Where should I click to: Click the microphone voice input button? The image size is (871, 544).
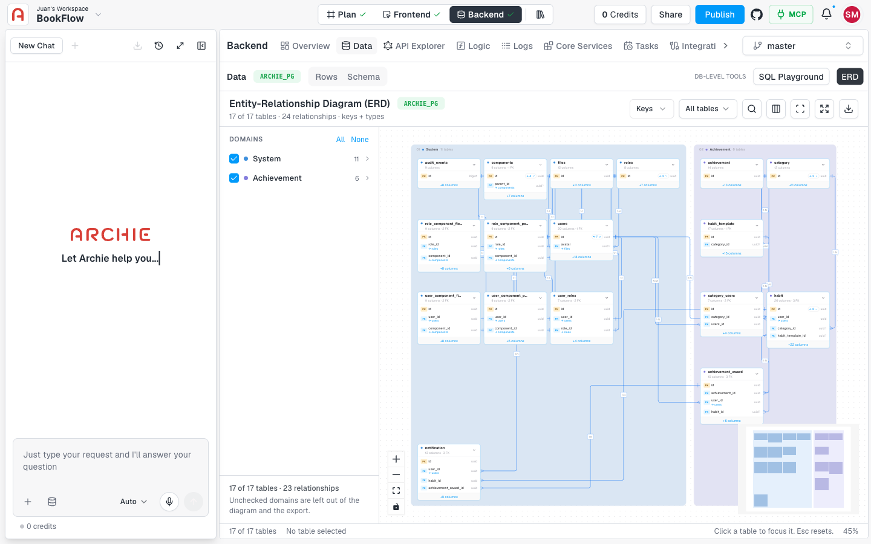coord(169,502)
